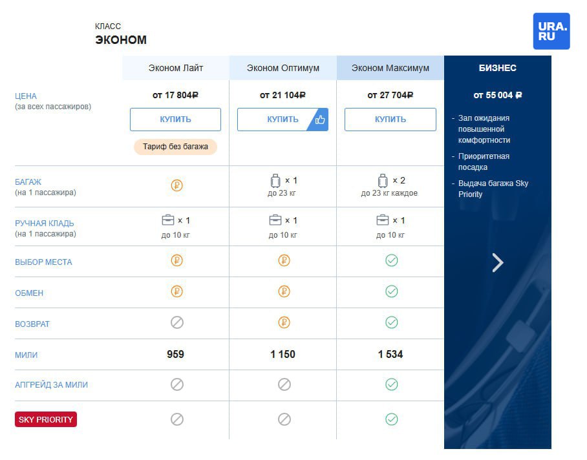Click the Тариф без багажа badge
587x460 pixels.
pos(176,147)
